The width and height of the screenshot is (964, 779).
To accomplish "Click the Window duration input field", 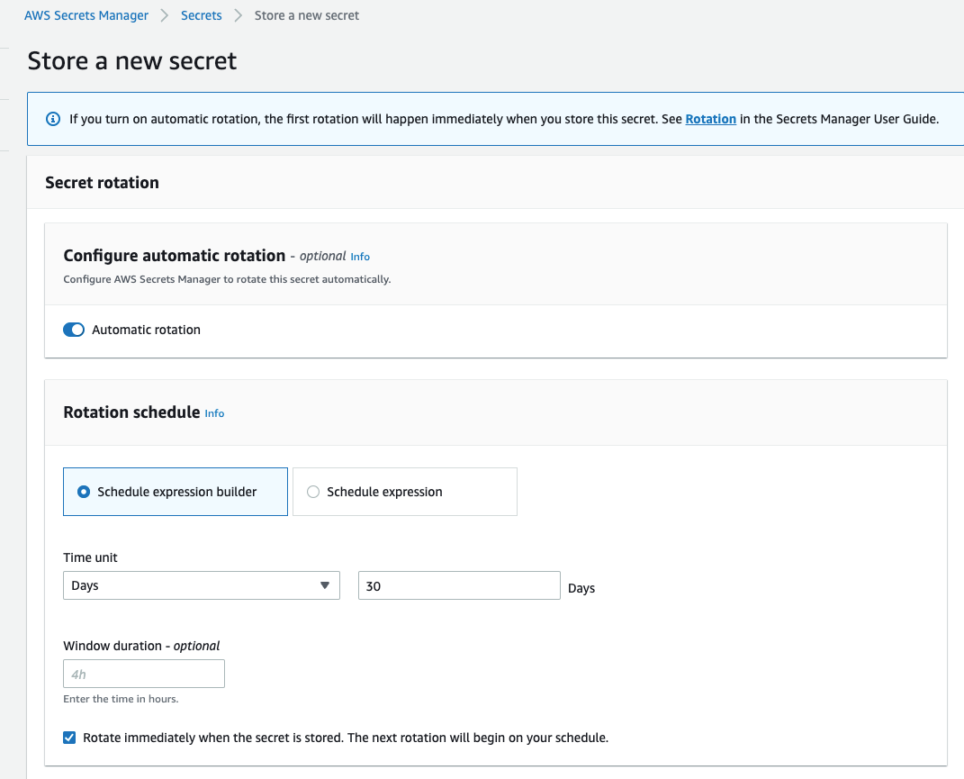I will [144, 674].
